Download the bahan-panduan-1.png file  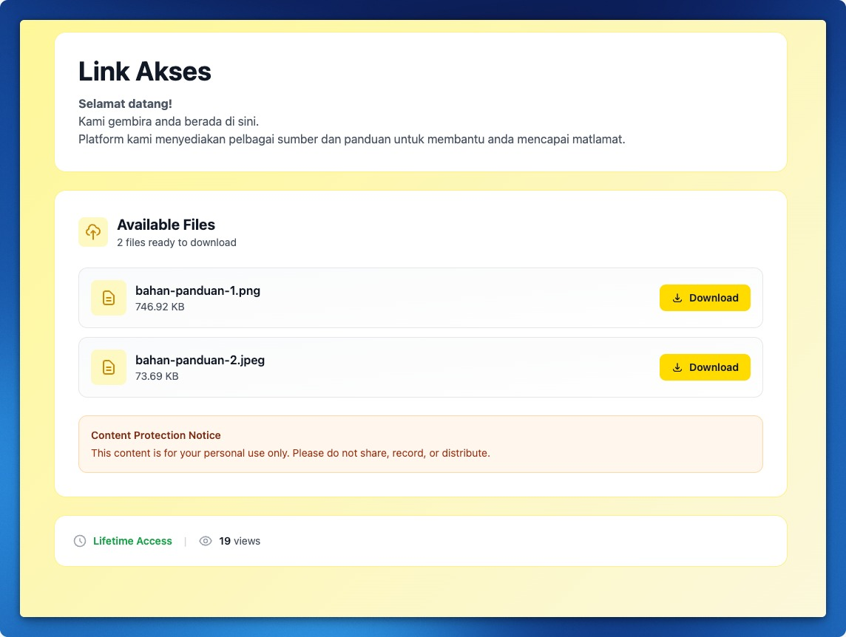click(705, 298)
